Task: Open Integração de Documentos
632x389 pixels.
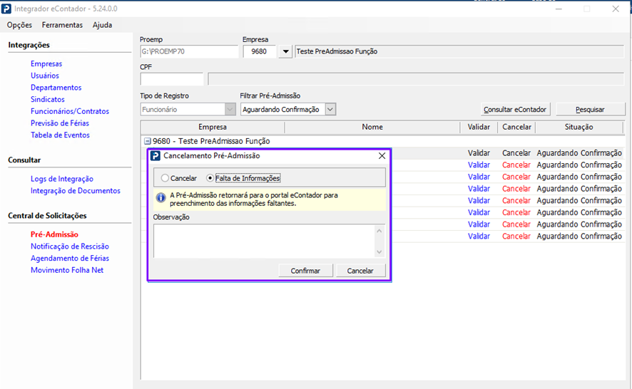Action: click(x=76, y=190)
